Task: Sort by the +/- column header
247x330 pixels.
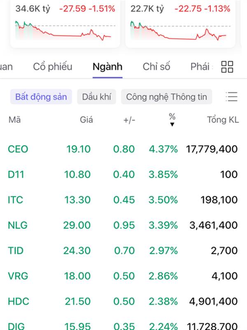Action: [x=129, y=120]
